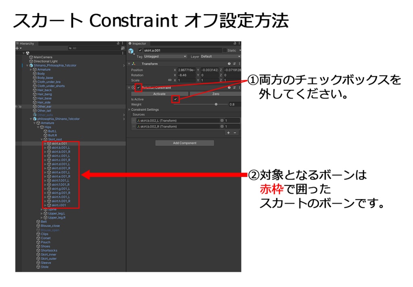The width and height of the screenshot is (413, 287).
Task: Expand the Upper_leg.L node
Action: [x=42, y=214]
